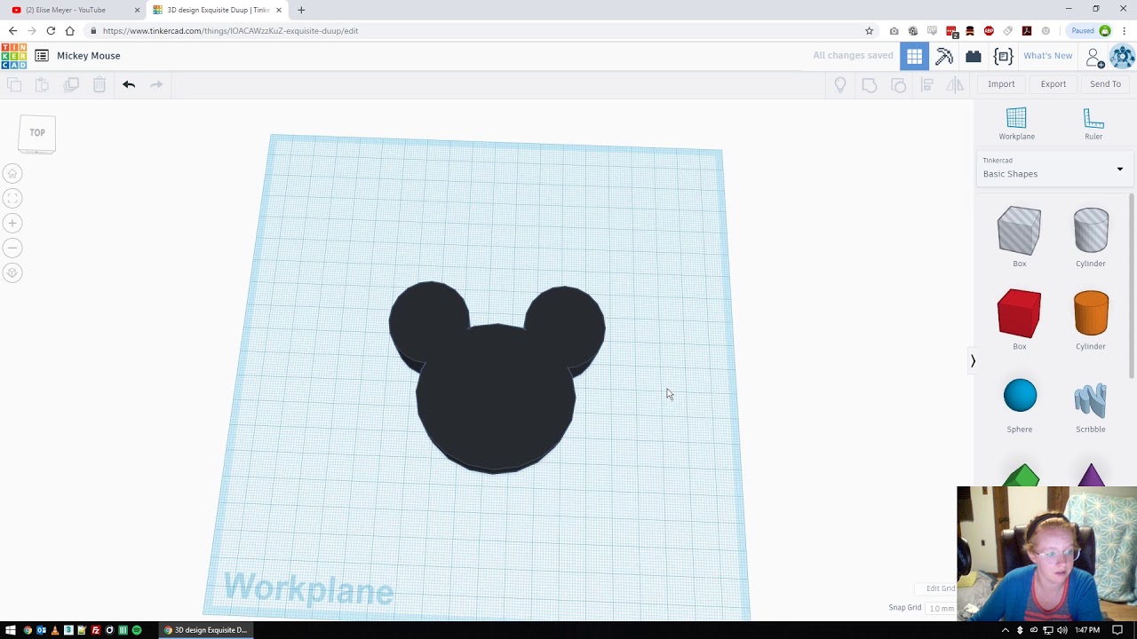The image size is (1137, 639).
Task: Click the Send To button
Action: click(x=1105, y=84)
